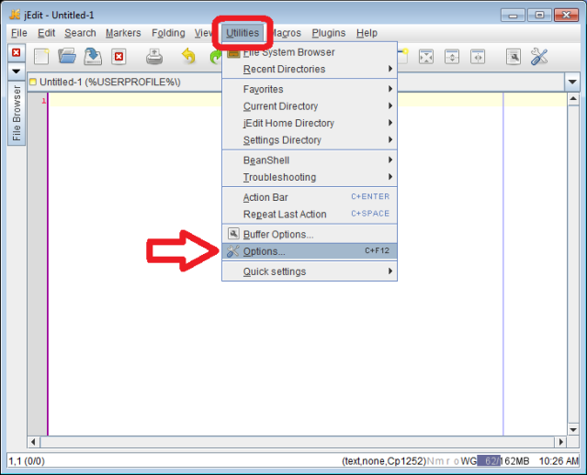Choose File System Browser menu item
Screen dimensions: 587x475
pos(310,52)
